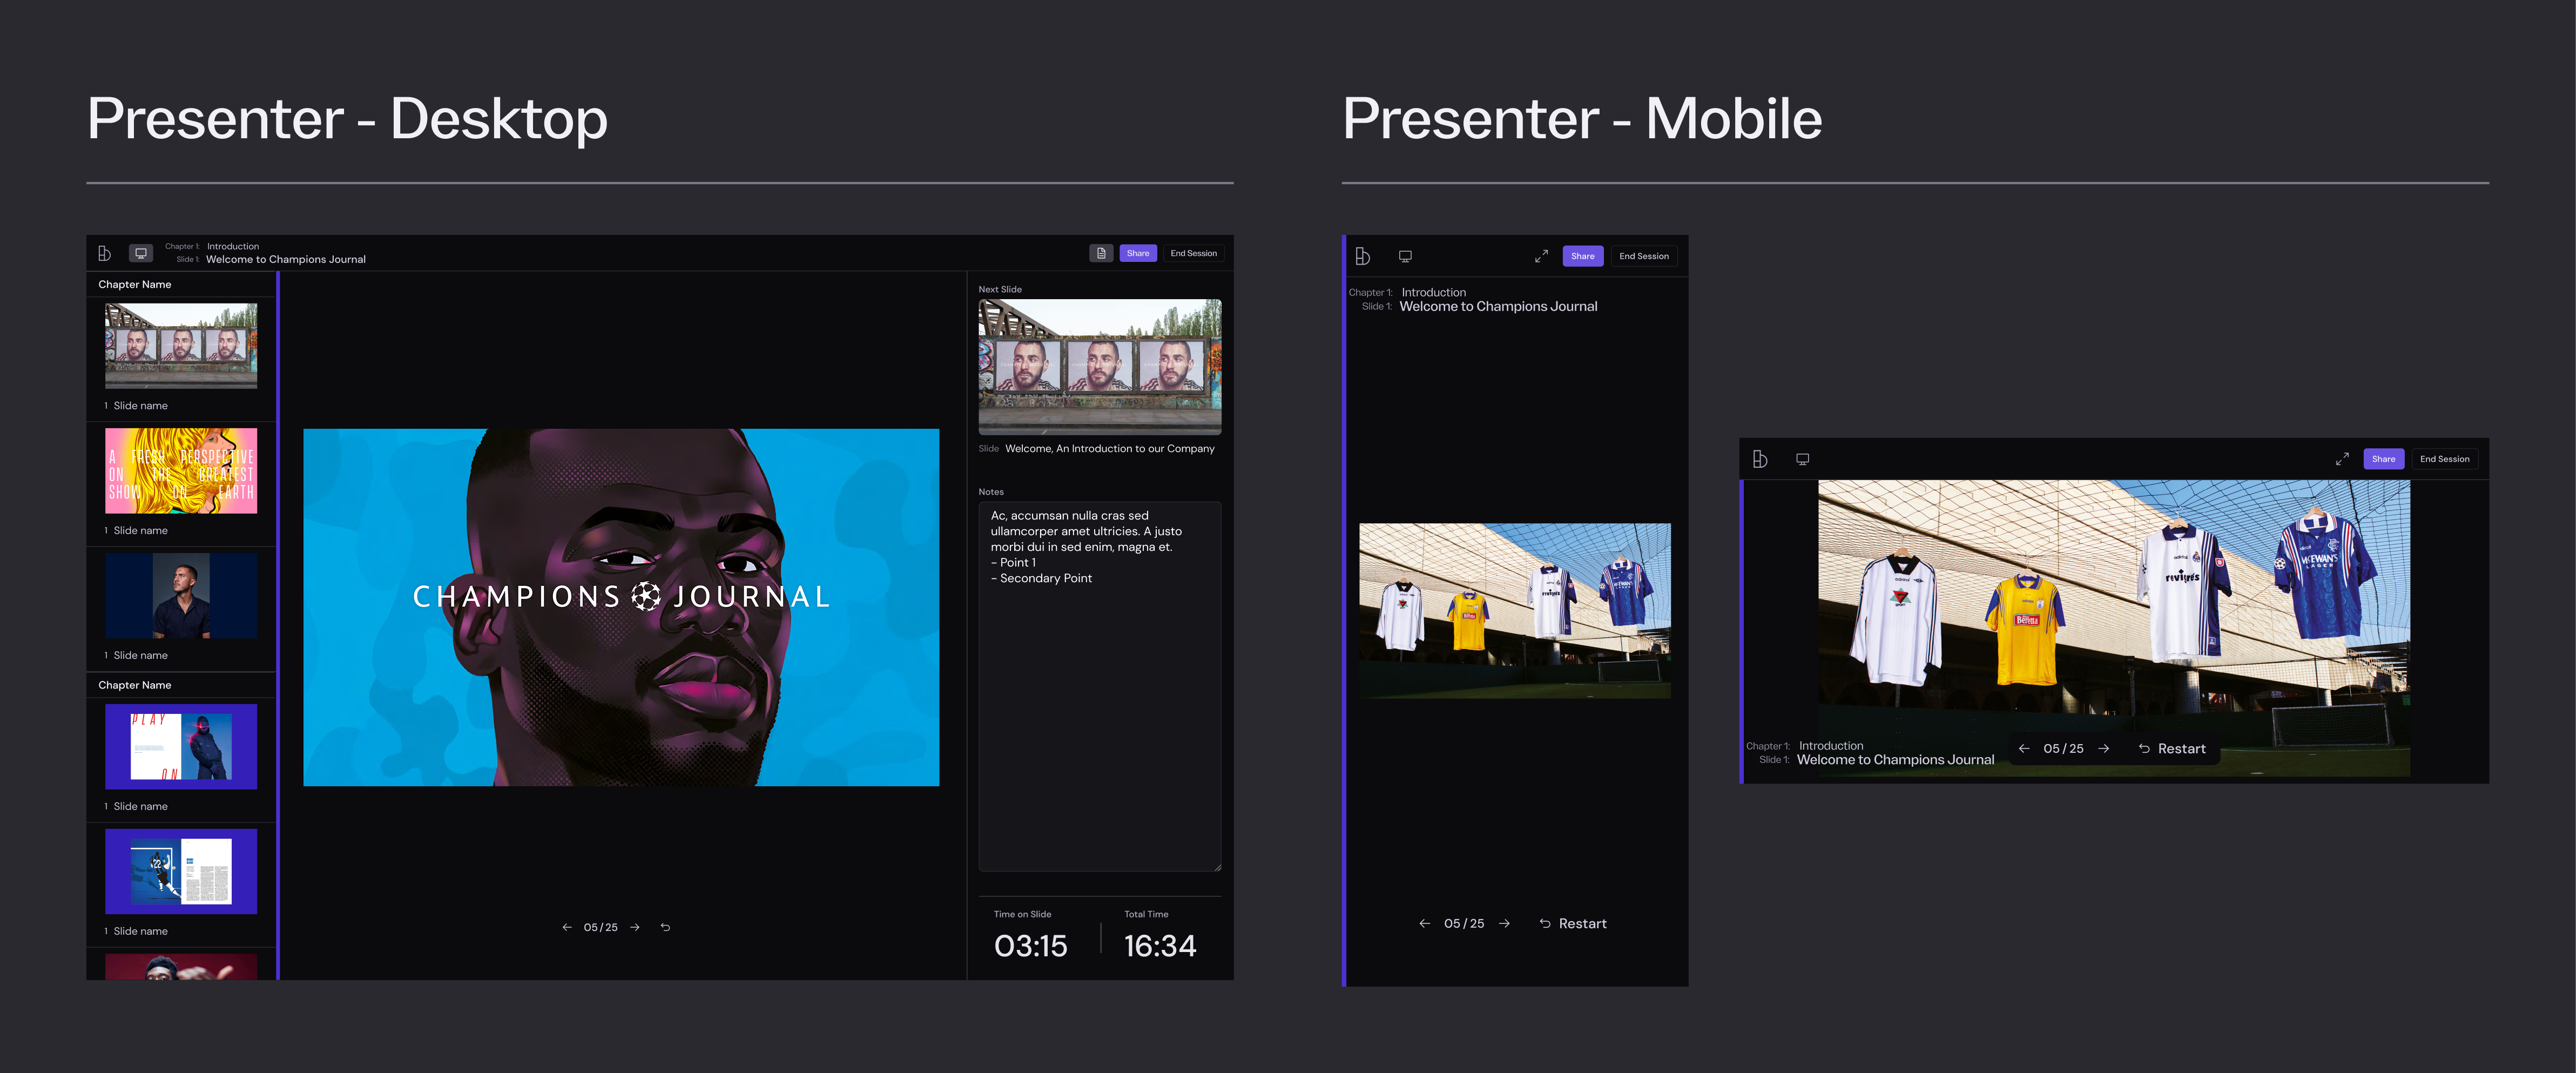This screenshot has height=1073, width=2576.
Task: Go to previous slide on desktop
Action: pos(567,927)
